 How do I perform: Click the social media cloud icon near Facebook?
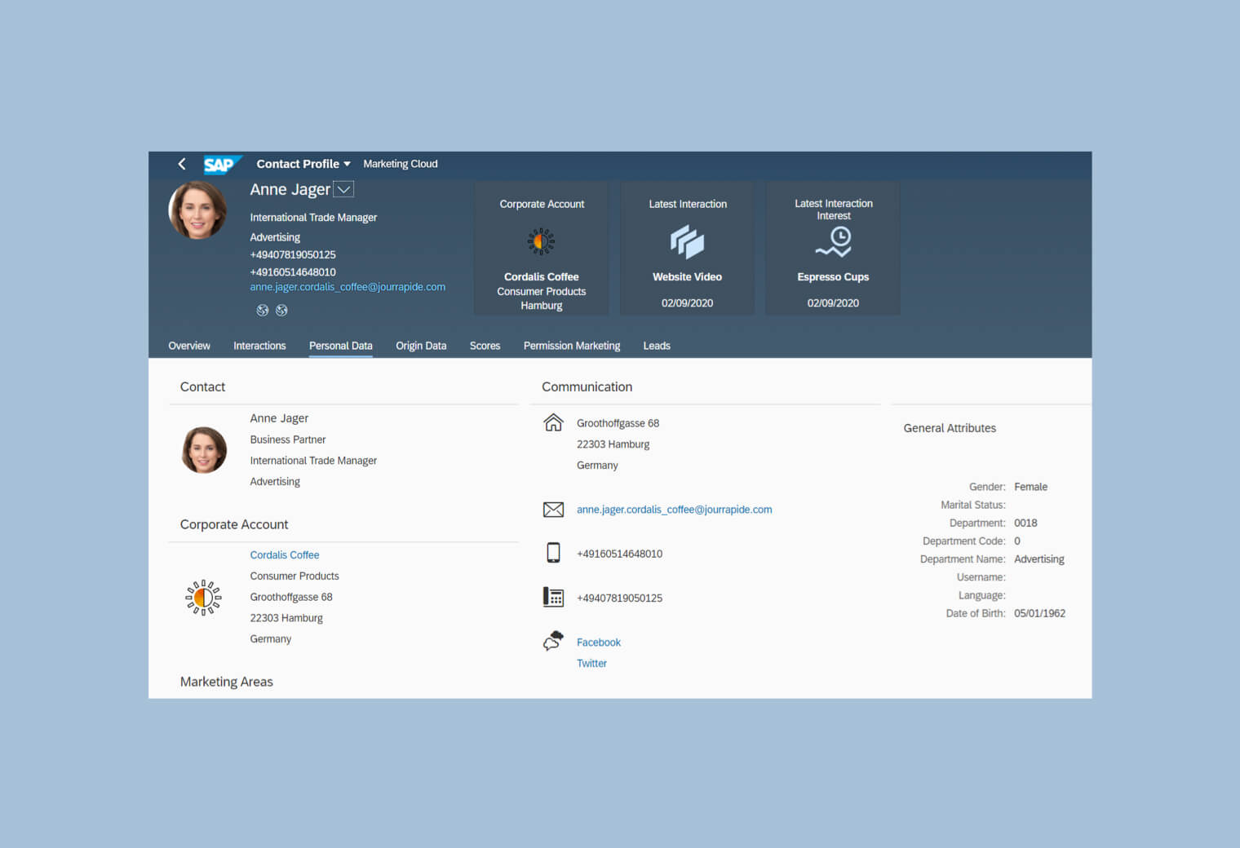click(x=552, y=641)
